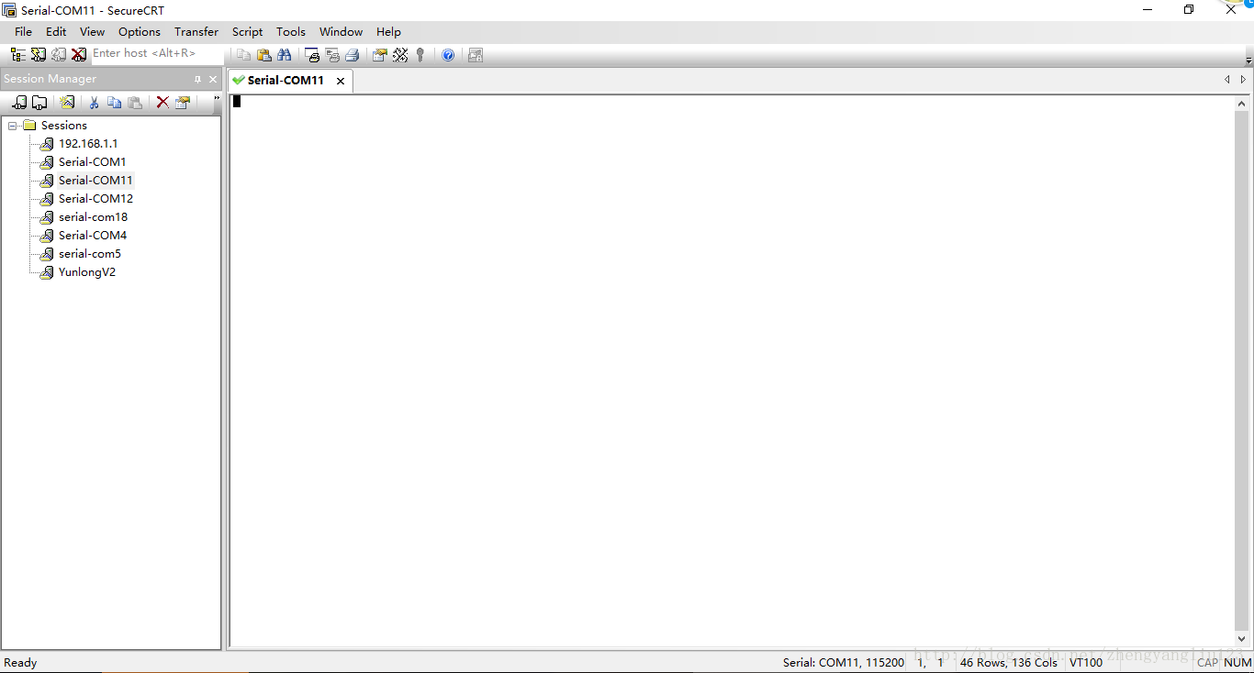Screen dimensions: 1254x673
Task: Open the Transfer menu
Action: 196,32
